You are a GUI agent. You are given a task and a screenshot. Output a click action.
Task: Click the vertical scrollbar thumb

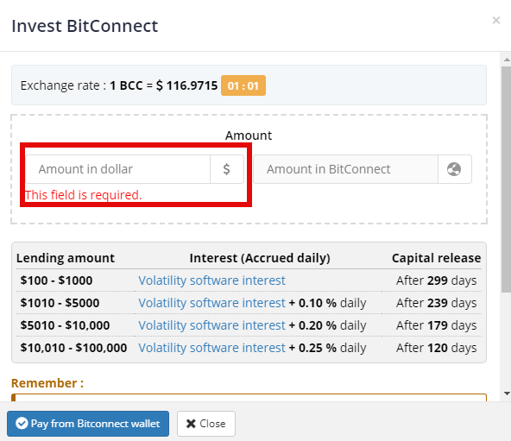pyautogui.click(x=507, y=180)
